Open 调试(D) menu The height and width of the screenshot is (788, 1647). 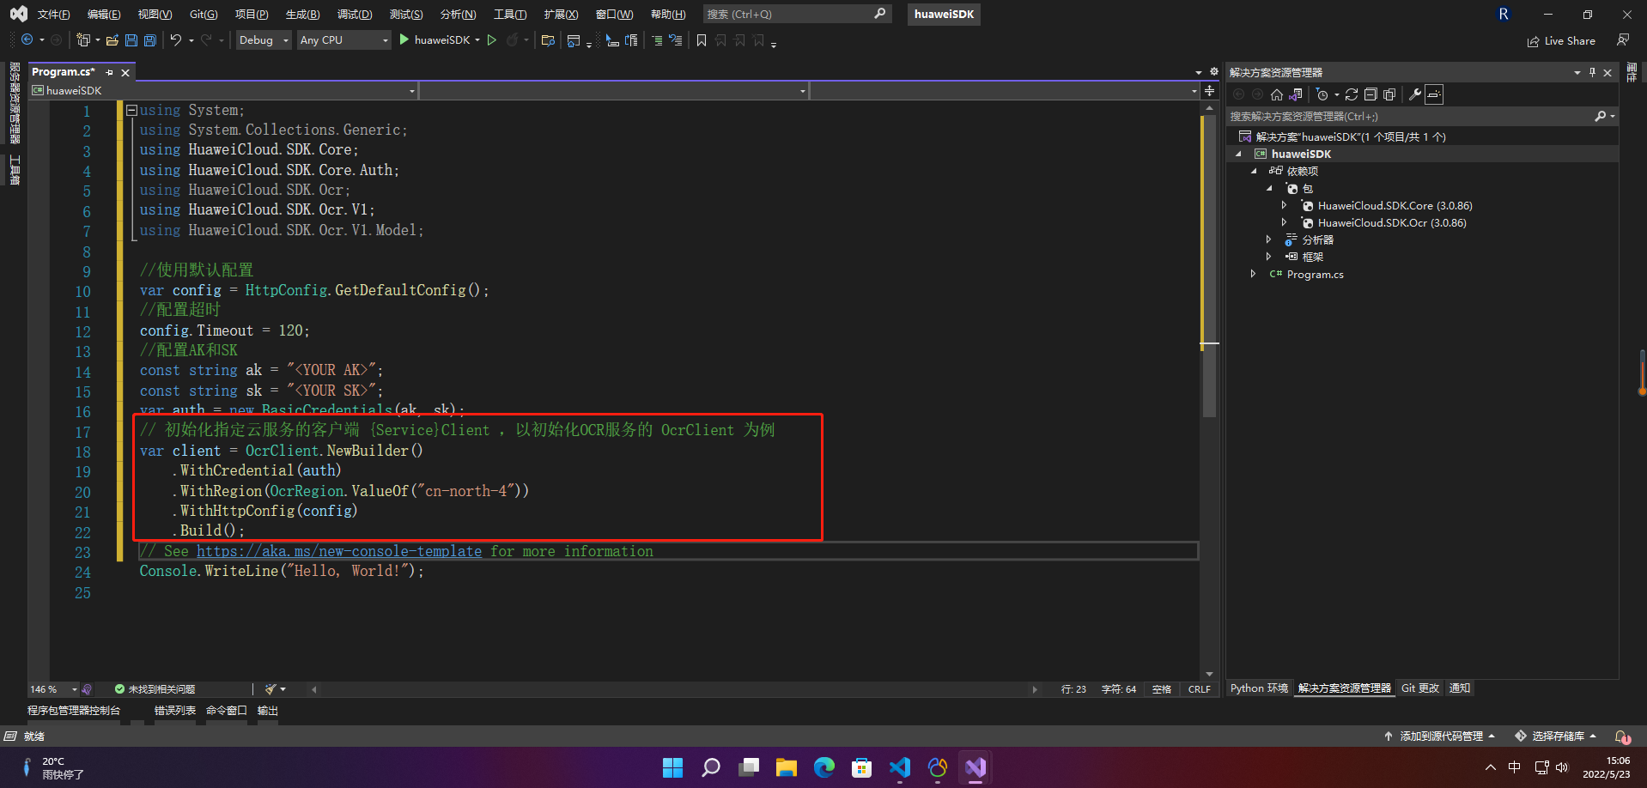[355, 14]
